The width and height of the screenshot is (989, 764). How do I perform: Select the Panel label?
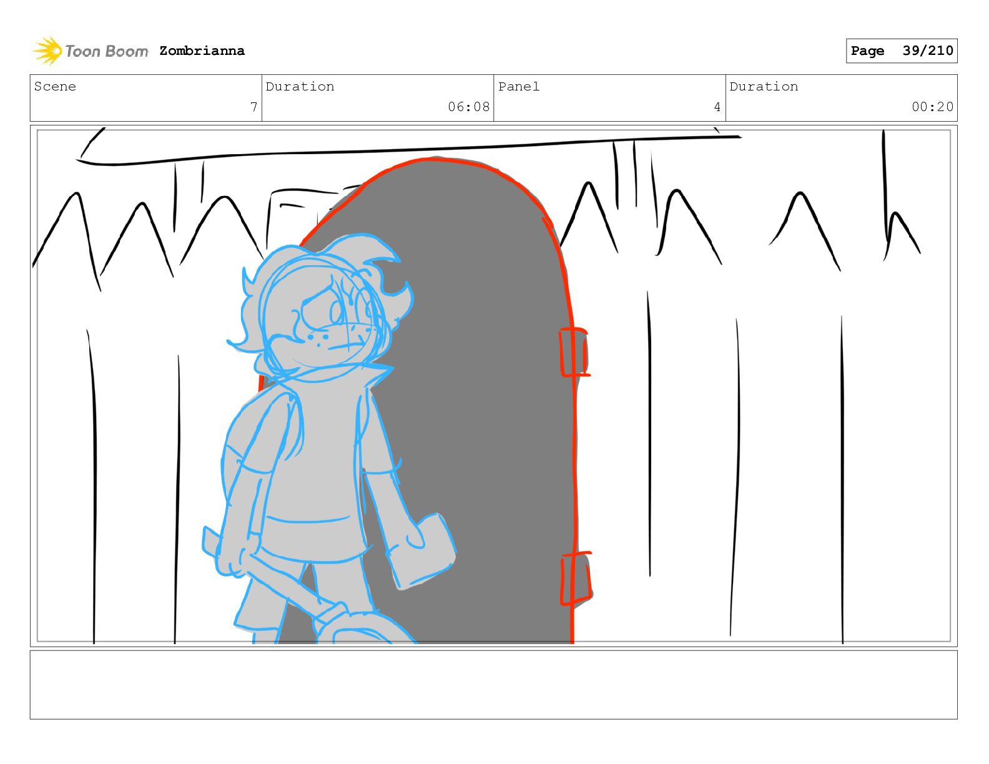519,86
